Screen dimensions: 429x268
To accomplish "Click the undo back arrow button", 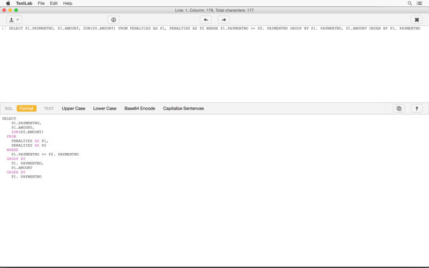I will tap(205, 19).
